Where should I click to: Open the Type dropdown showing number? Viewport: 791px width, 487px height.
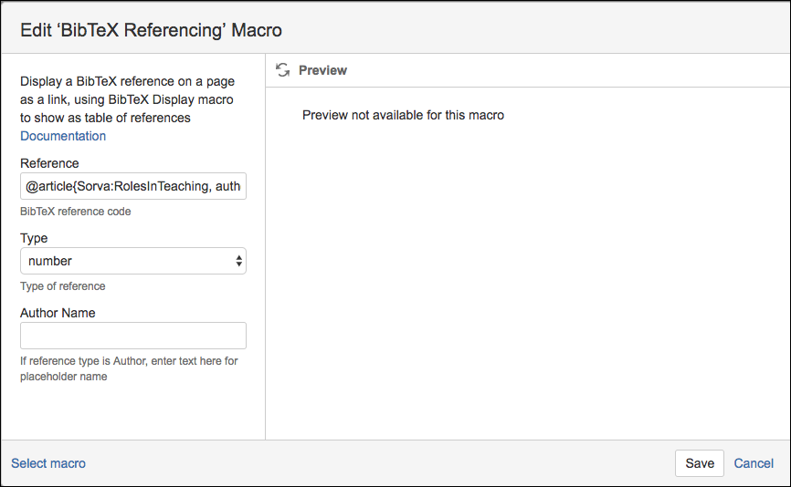(133, 261)
